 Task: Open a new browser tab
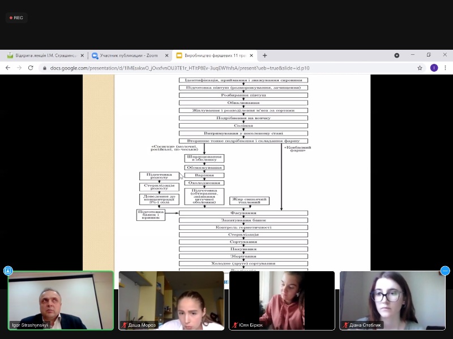pos(264,55)
